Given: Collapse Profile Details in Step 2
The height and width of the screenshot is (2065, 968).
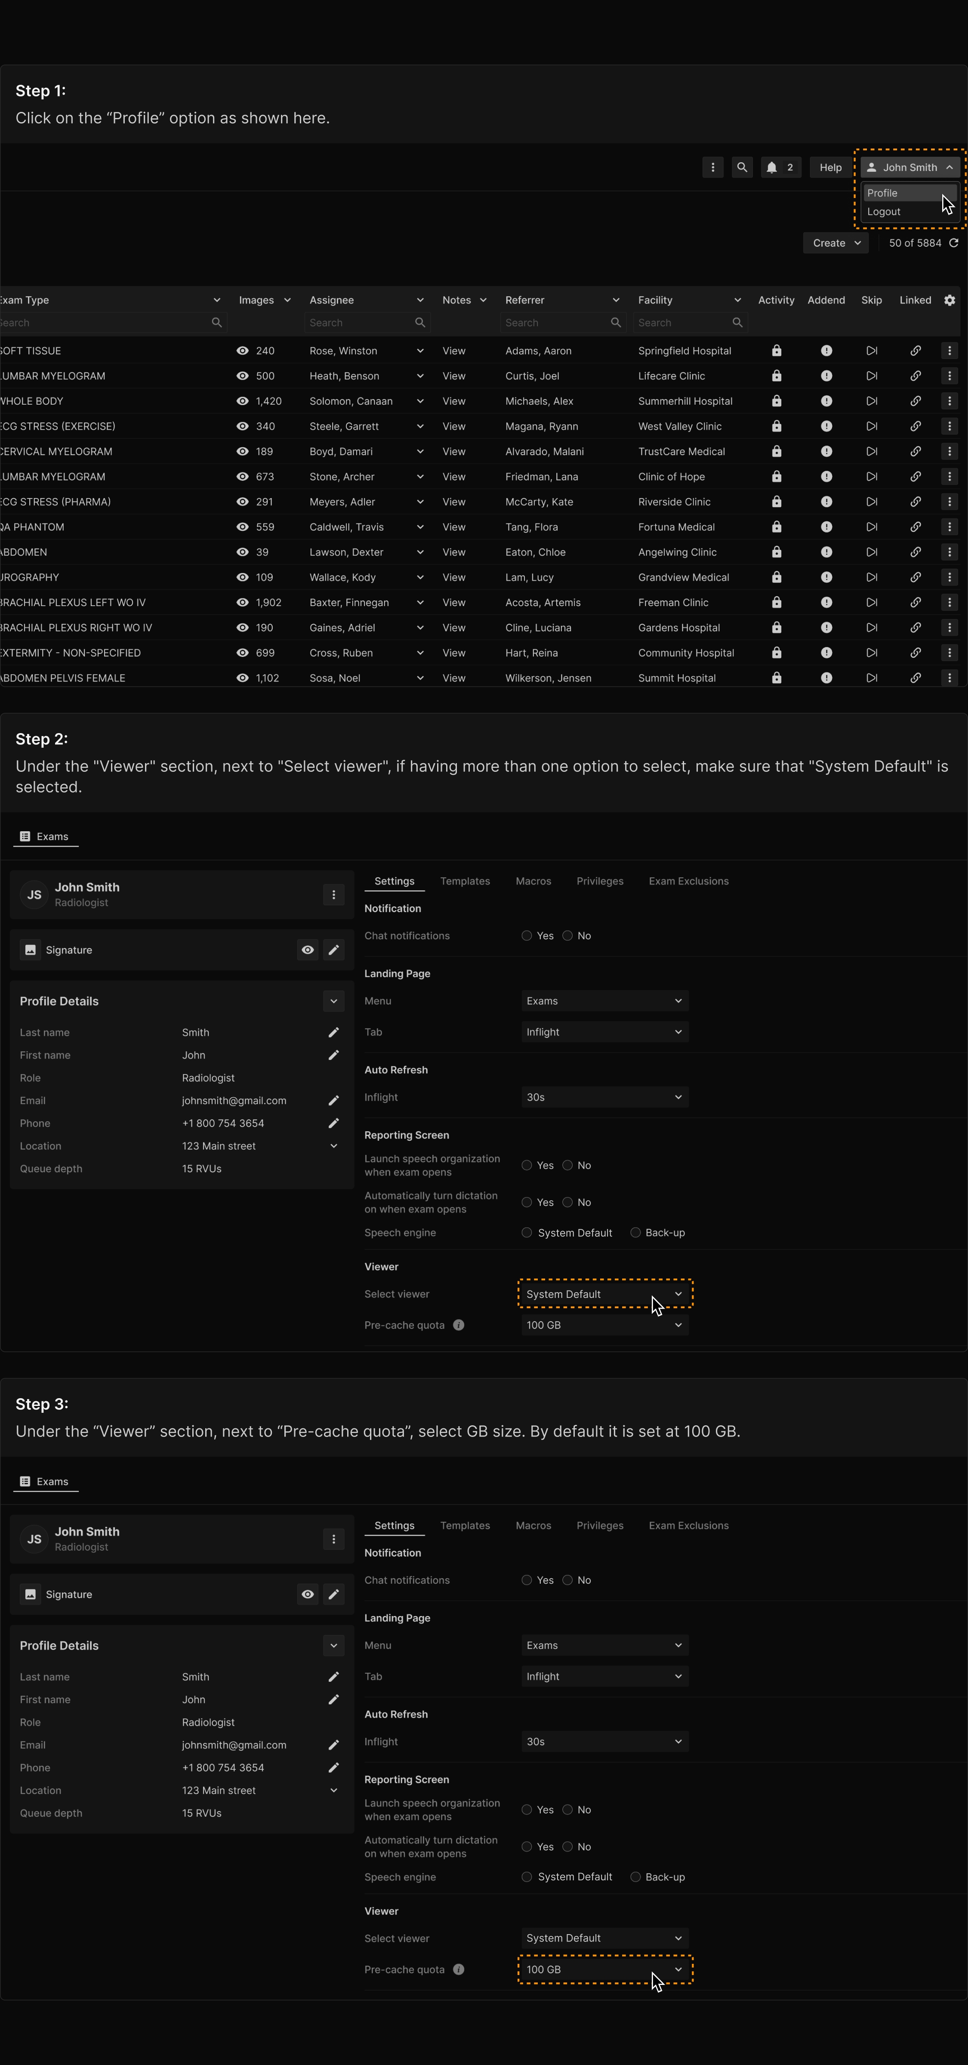Looking at the screenshot, I should pyautogui.click(x=334, y=1001).
